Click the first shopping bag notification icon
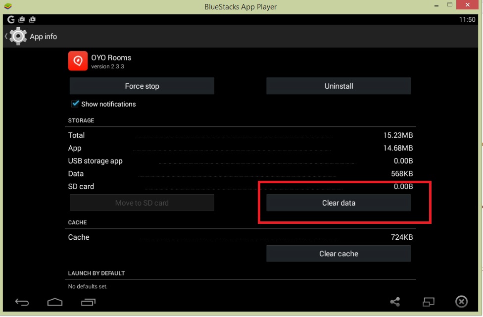 pos(22,19)
